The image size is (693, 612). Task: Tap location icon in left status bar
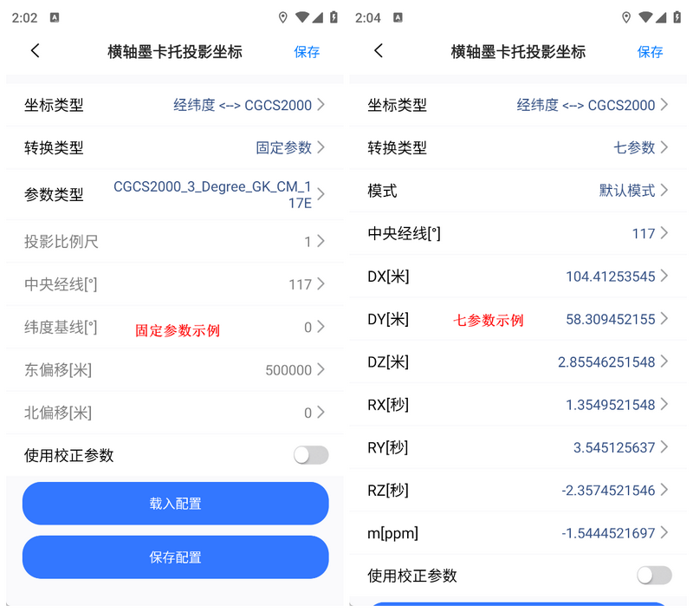(x=283, y=17)
